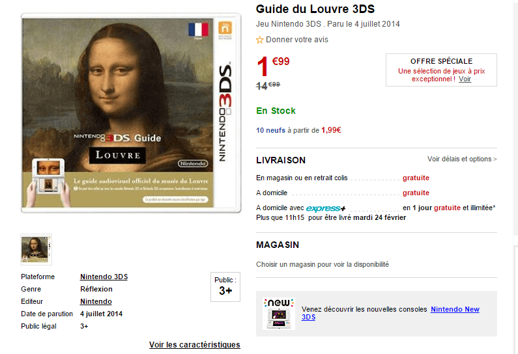Open the Nintendo 3DS platform link
Screen dimensions: 518x354
pos(104,277)
